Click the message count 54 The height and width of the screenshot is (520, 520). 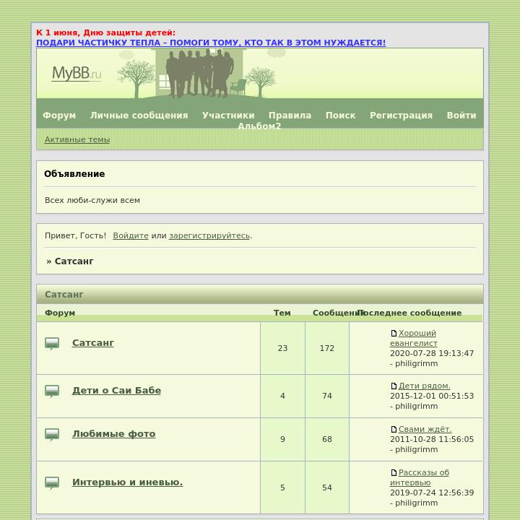(327, 487)
